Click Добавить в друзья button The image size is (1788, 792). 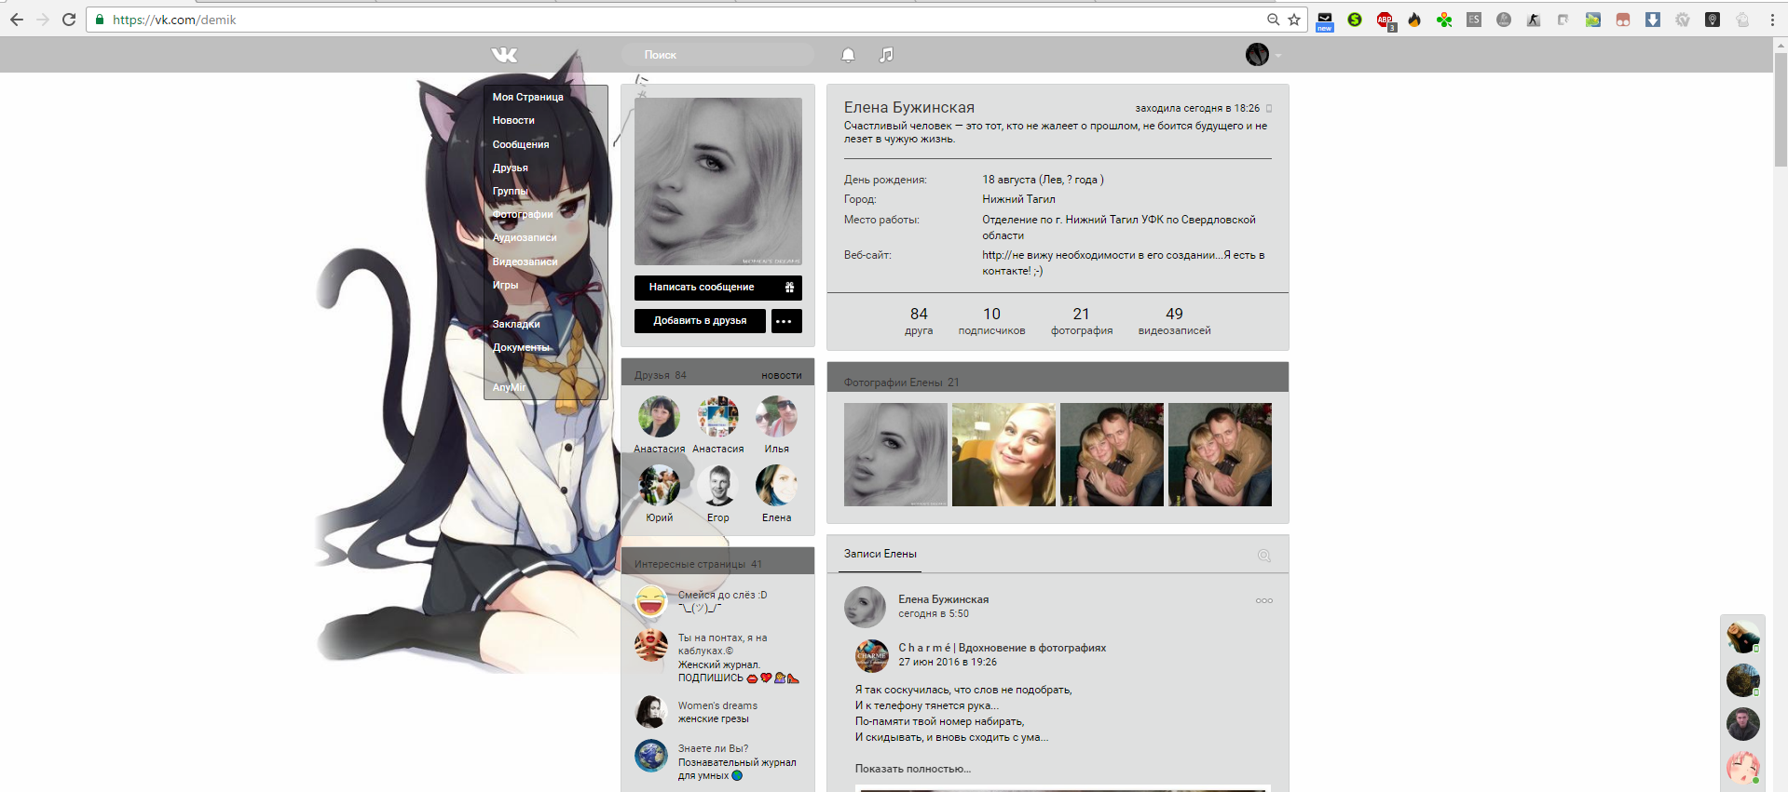[x=700, y=321]
